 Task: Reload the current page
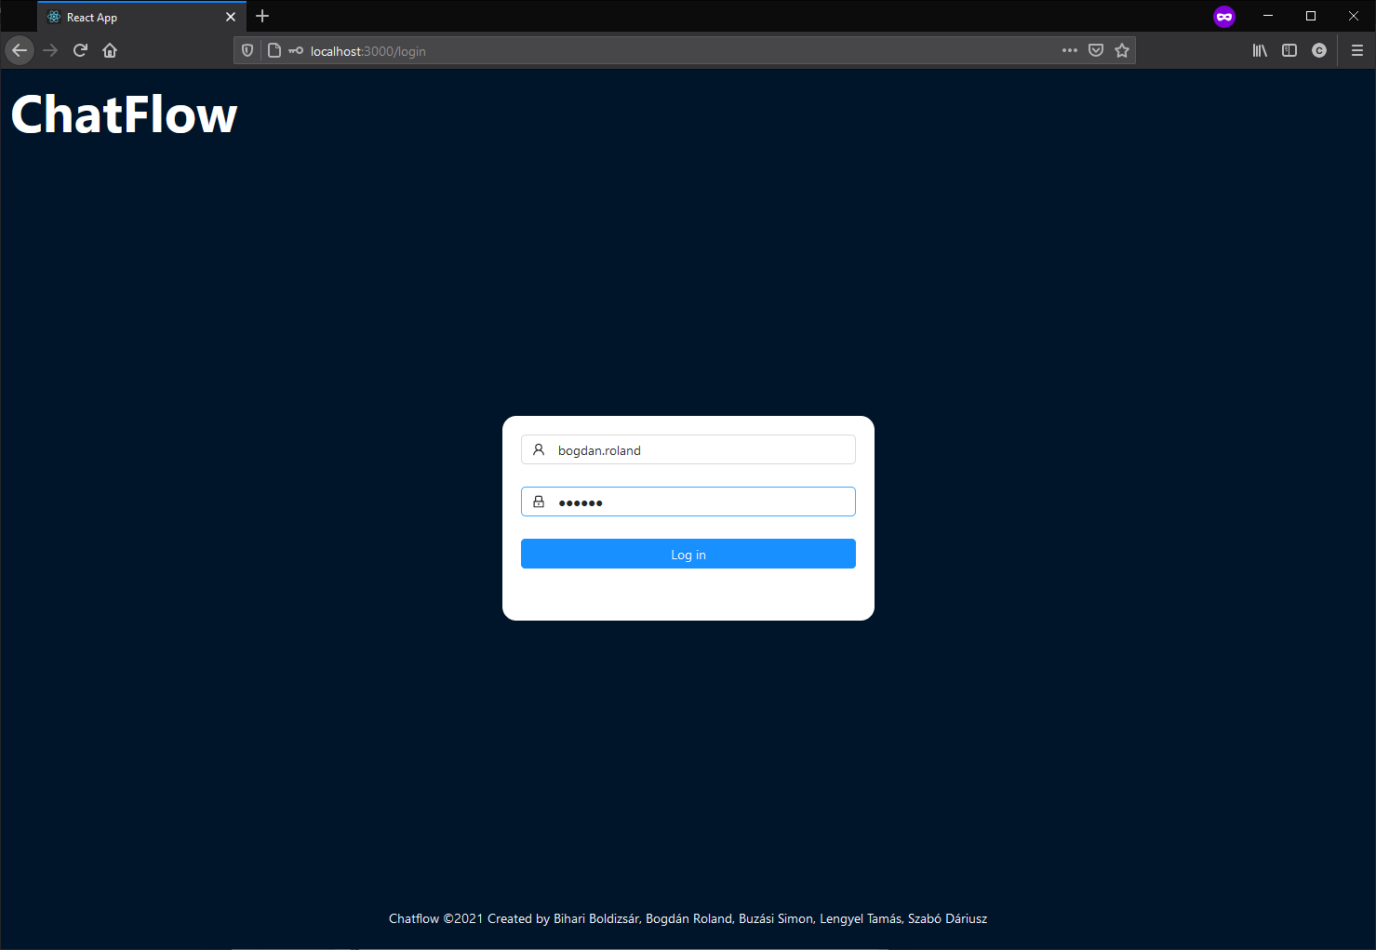[x=80, y=50]
